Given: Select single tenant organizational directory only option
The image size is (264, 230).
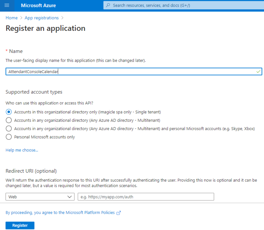Looking at the screenshot, I should [9, 112].
